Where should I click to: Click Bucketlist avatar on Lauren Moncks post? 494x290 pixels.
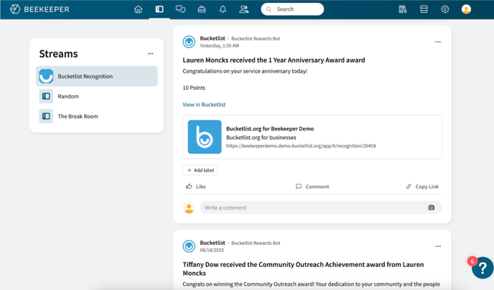tap(189, 42)
